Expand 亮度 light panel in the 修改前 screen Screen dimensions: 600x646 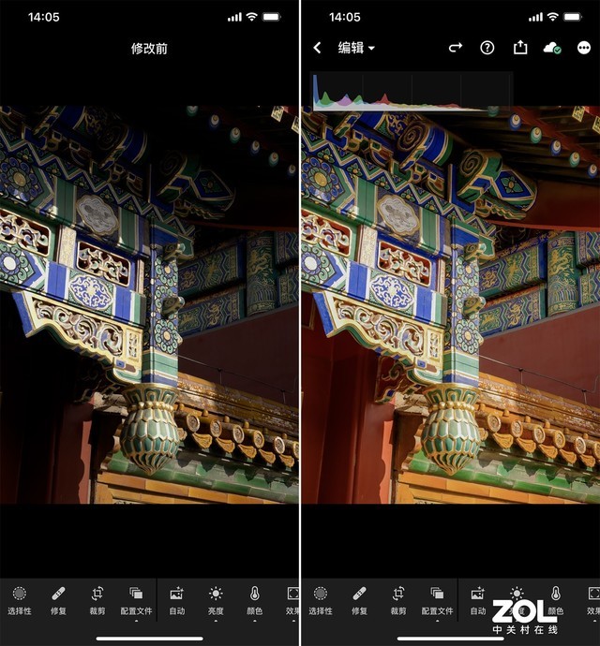tap(216, 599)
